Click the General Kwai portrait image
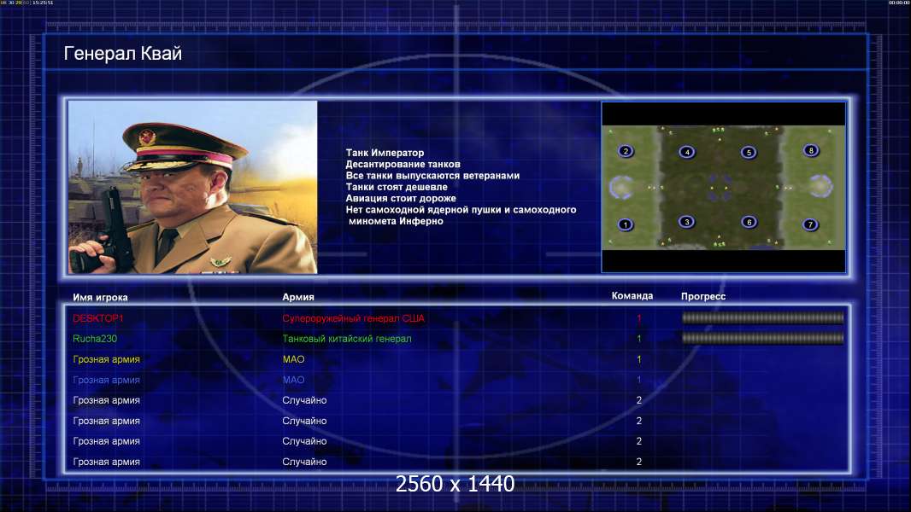The image size is (911, 512). click(x=193, y=187)
